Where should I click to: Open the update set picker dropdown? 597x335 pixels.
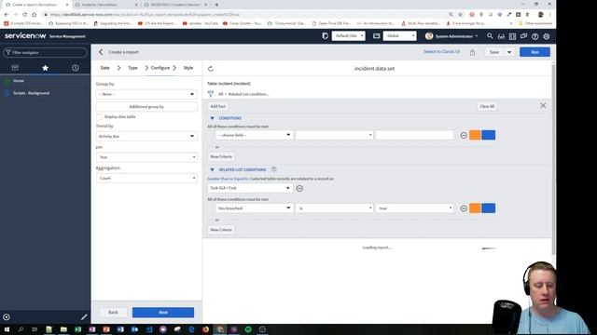tap(348, 36)
